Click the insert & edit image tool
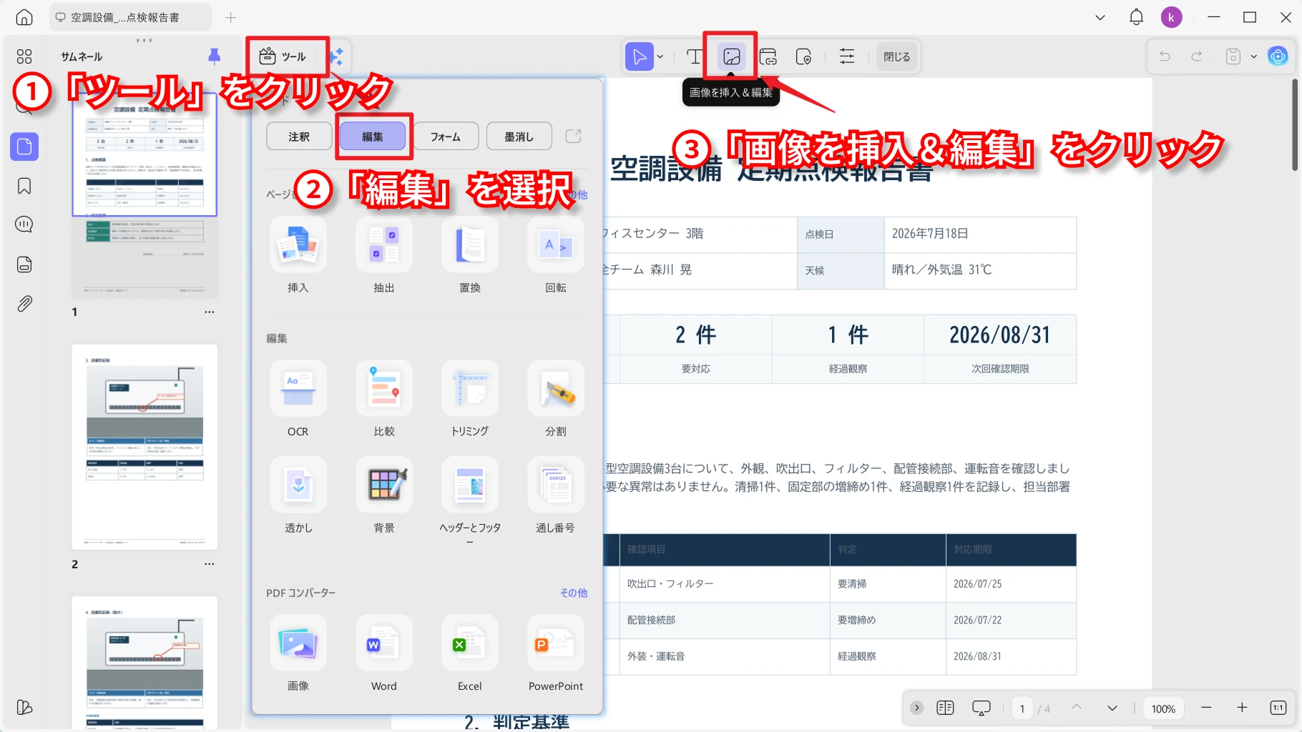Image resolution: width=1302 pixels, height=732 pixels. point(731,56)
